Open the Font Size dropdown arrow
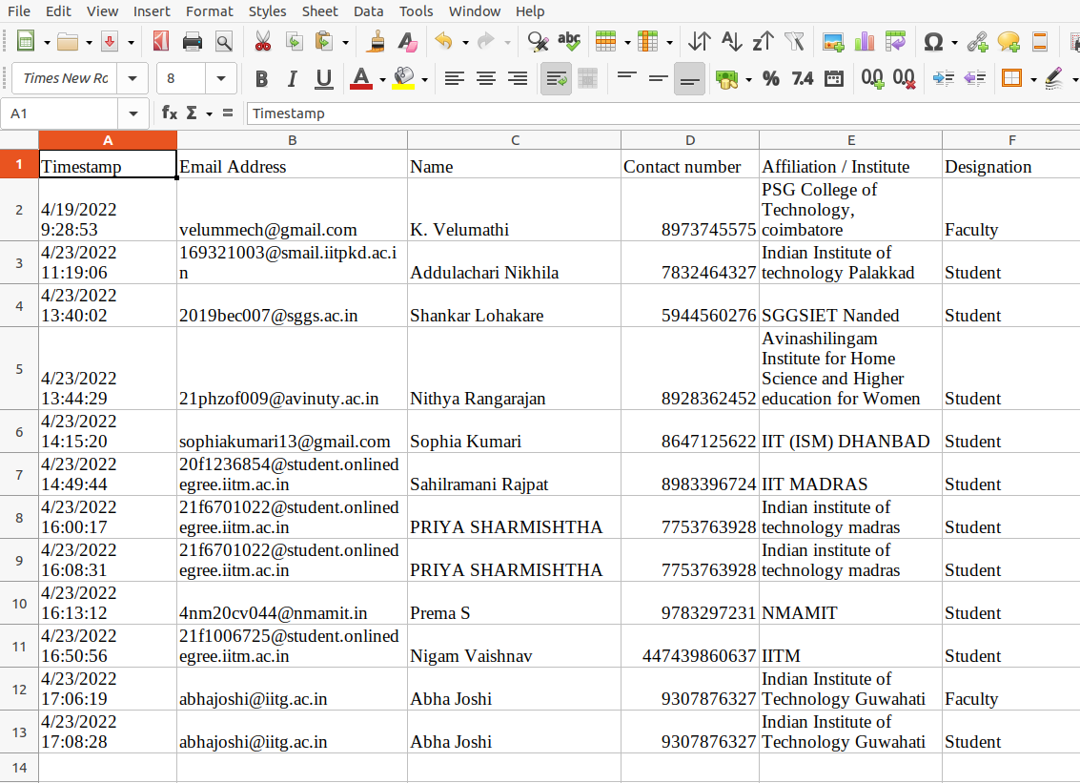The width and height of the screenshot is (1080, 783). click(220, 78)
